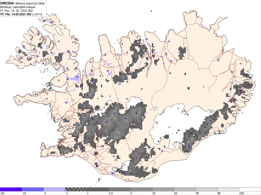
Task: Click the light lavender legend swatch
Action: click(x=55, y=189)
